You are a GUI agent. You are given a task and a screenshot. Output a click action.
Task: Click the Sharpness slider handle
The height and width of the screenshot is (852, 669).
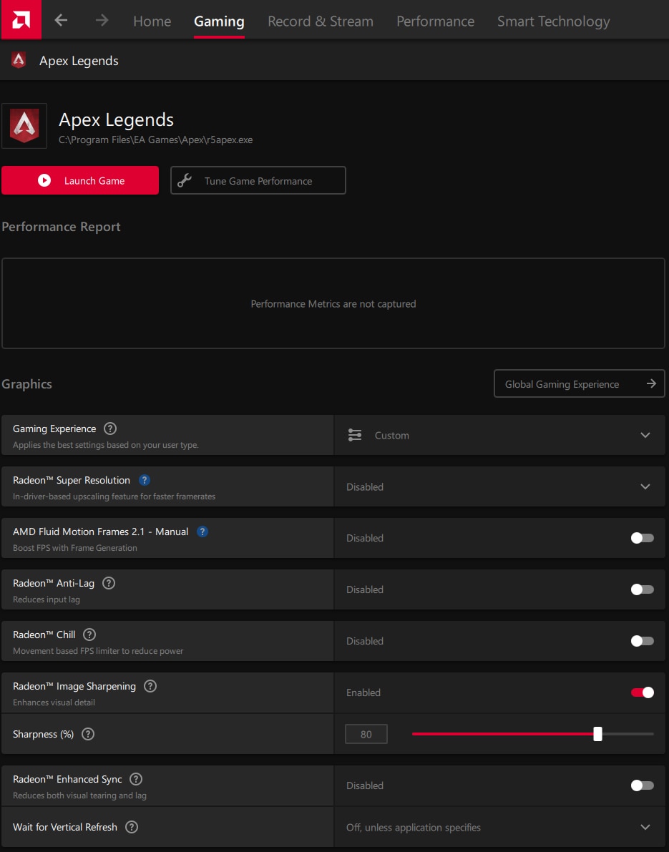coord(597,734)
